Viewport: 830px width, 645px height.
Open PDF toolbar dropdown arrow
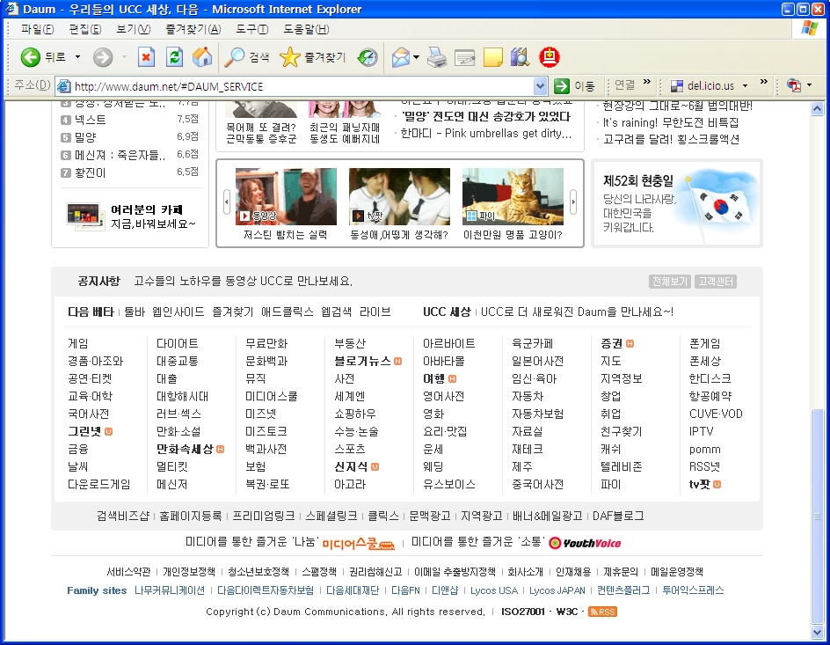(x=810, y=85)
